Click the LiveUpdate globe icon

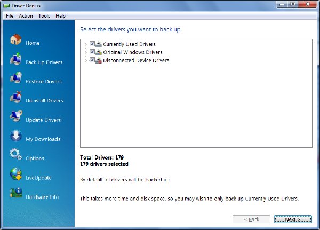[15, 174]
